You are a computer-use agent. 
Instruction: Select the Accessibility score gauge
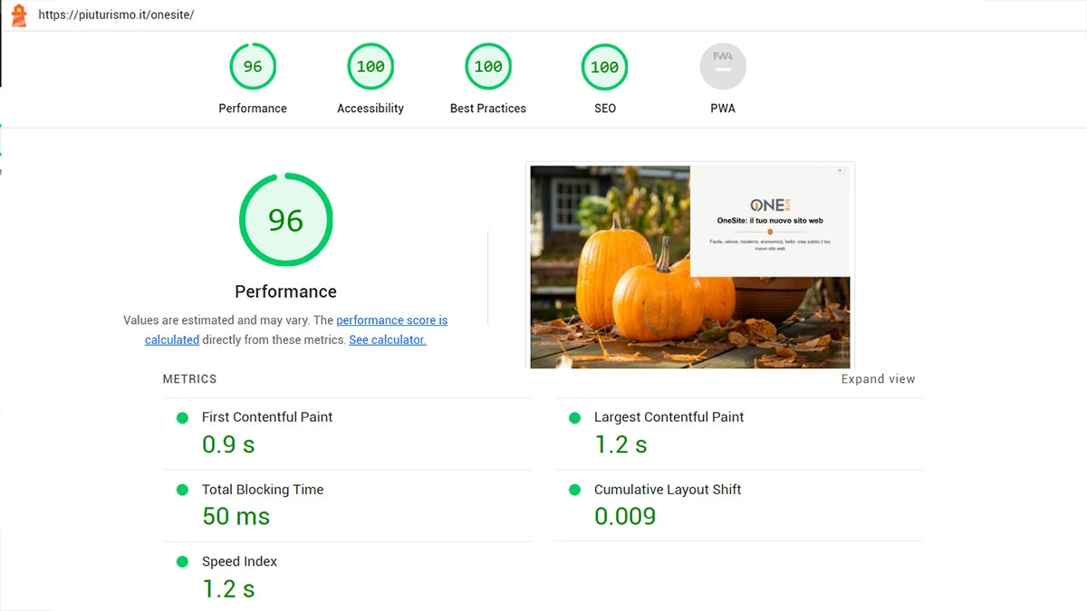370,67
